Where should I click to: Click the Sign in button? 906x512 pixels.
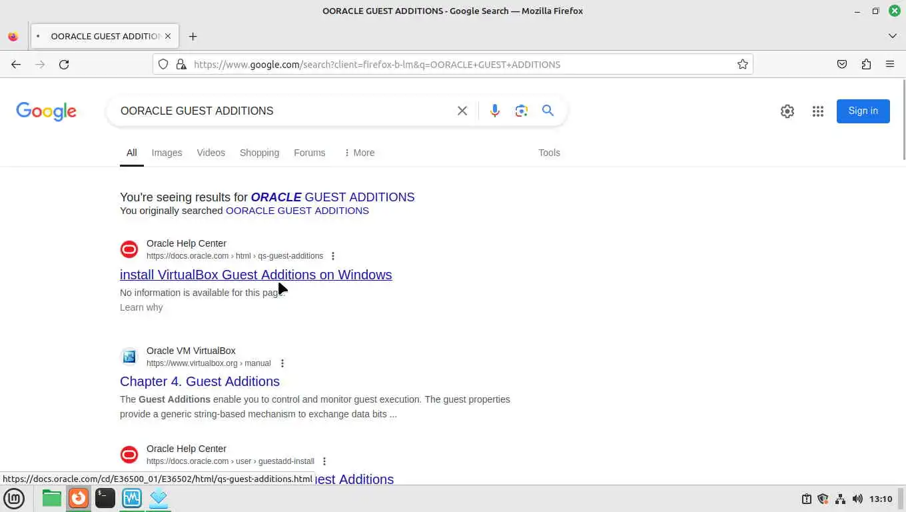863,111
